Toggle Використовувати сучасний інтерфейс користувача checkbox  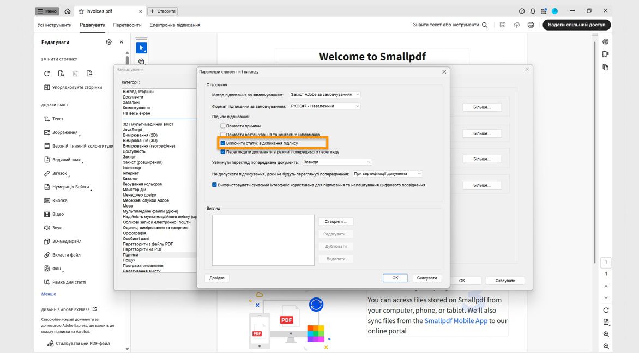214,185
